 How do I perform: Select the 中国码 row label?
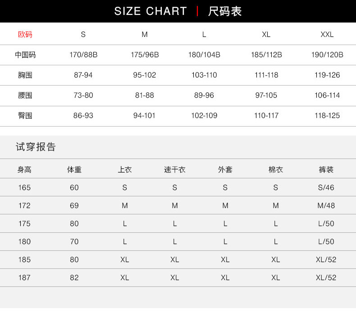pyautogui.click(x=25, y=55)
